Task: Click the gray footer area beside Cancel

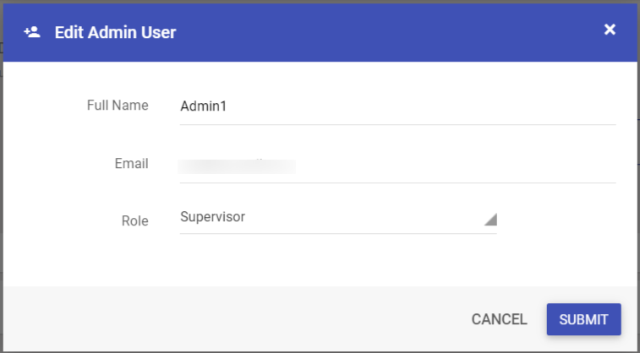Action: (x=237, y=319)
